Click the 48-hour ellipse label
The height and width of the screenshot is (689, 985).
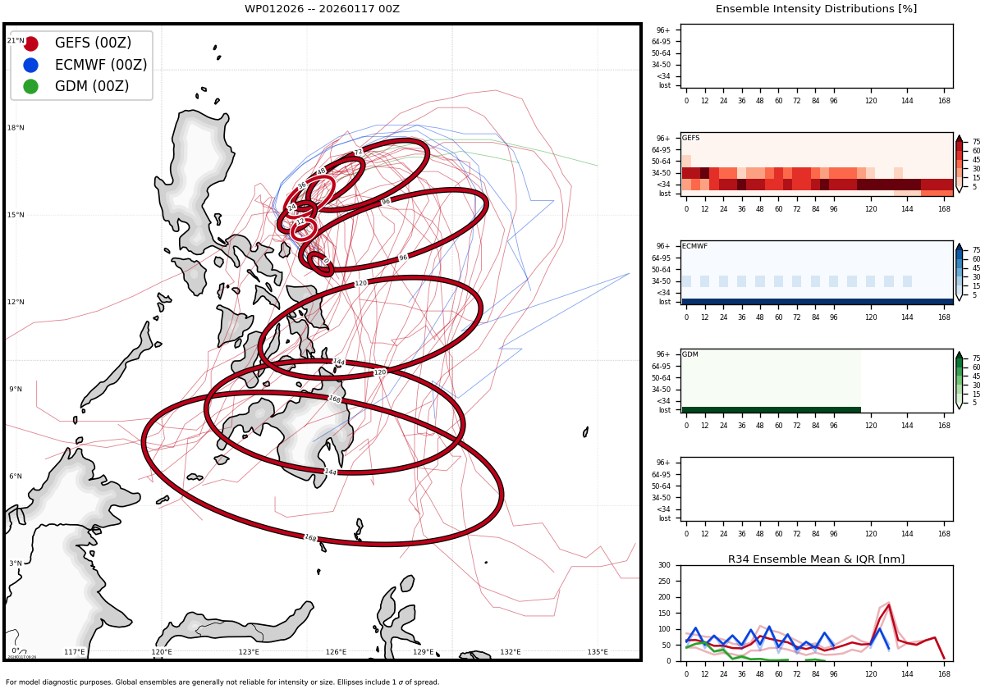(x=322, y=171)
